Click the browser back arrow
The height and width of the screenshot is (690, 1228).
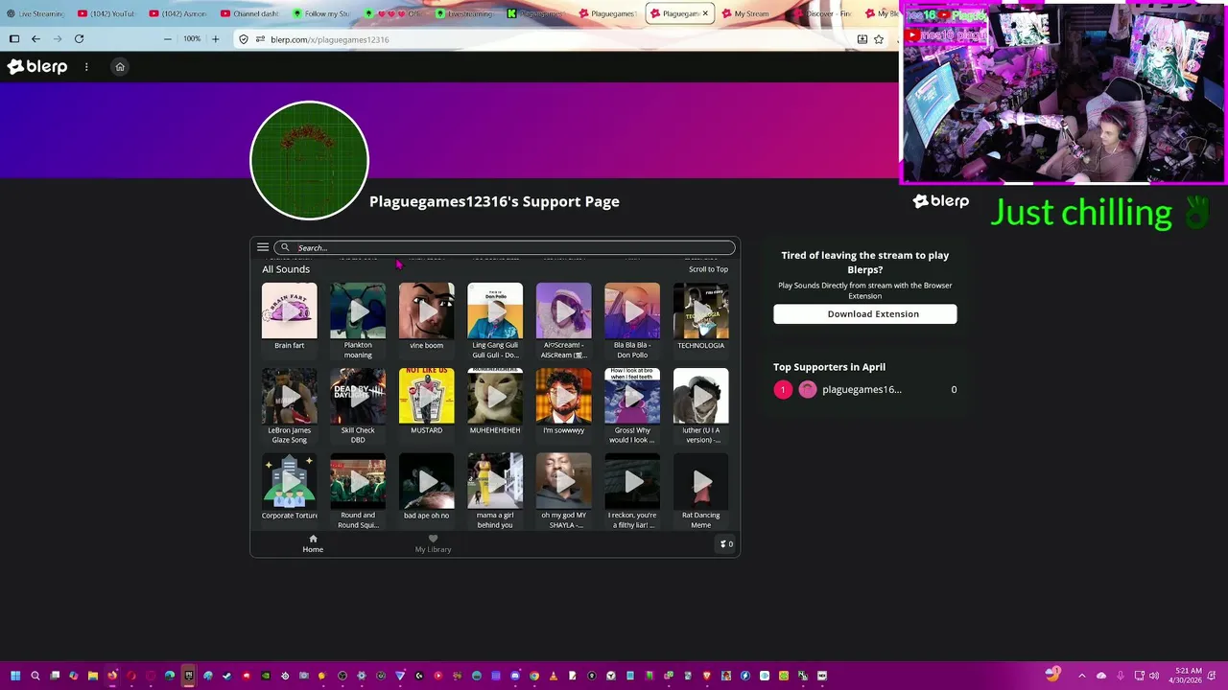[36, 39]
